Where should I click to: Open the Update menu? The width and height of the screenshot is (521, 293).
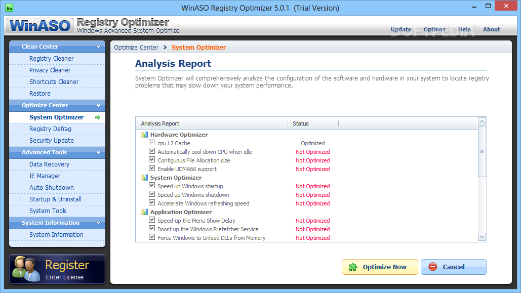[401, 29]
